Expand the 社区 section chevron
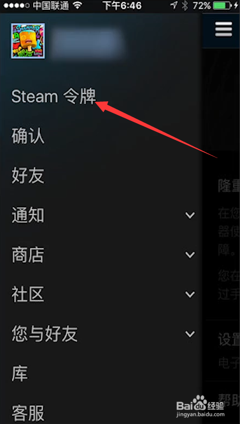 [x=190, y=294]
